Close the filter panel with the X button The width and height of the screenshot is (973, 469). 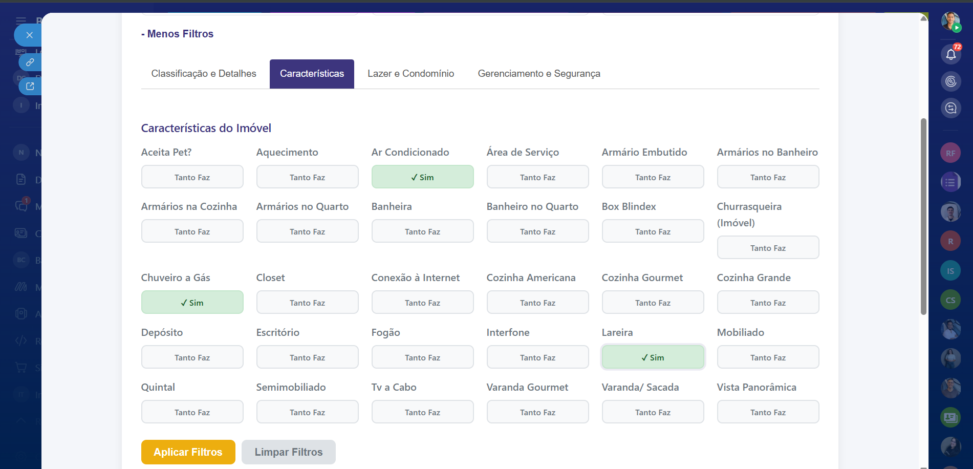coord(29,35)
